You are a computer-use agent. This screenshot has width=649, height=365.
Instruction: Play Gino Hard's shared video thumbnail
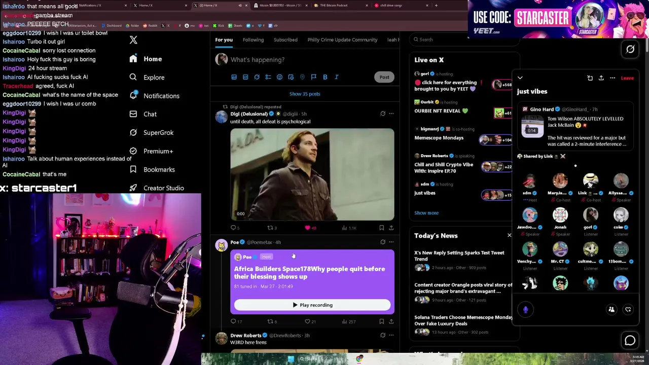(531, 126)
